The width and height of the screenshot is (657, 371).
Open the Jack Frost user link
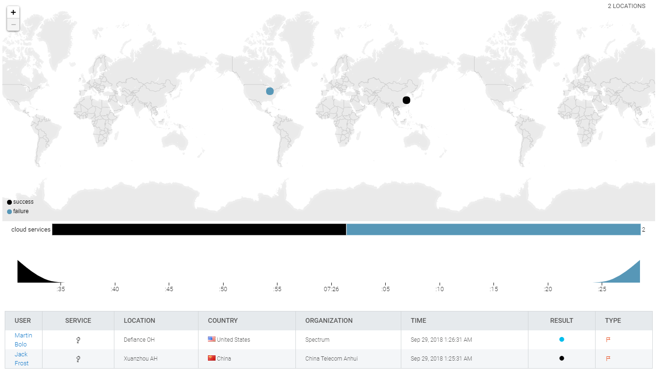click(x=21, y=359)
